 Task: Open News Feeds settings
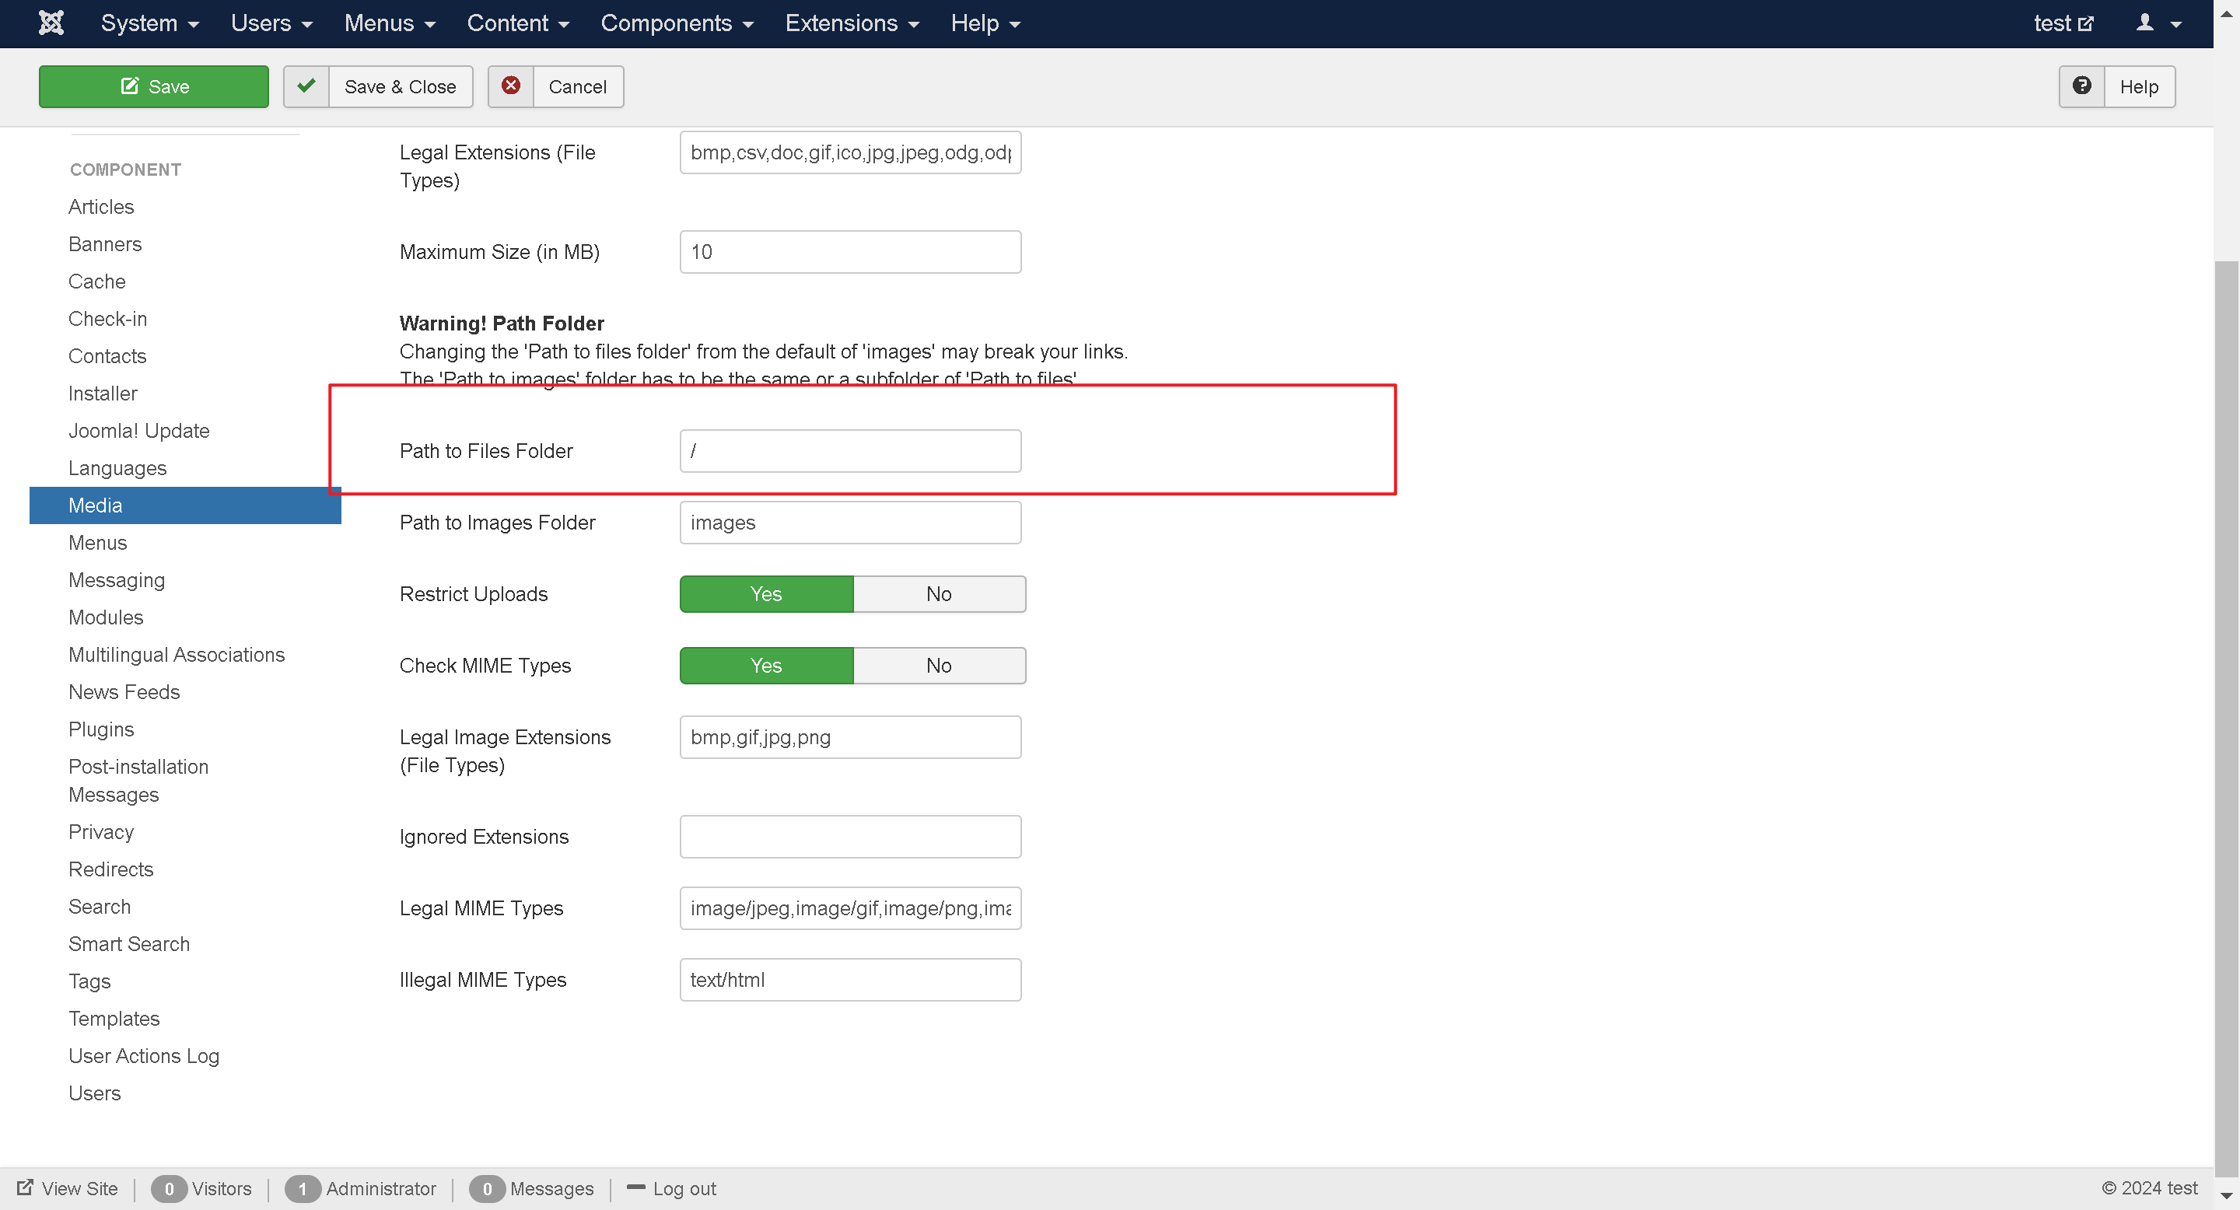[124, 692]
